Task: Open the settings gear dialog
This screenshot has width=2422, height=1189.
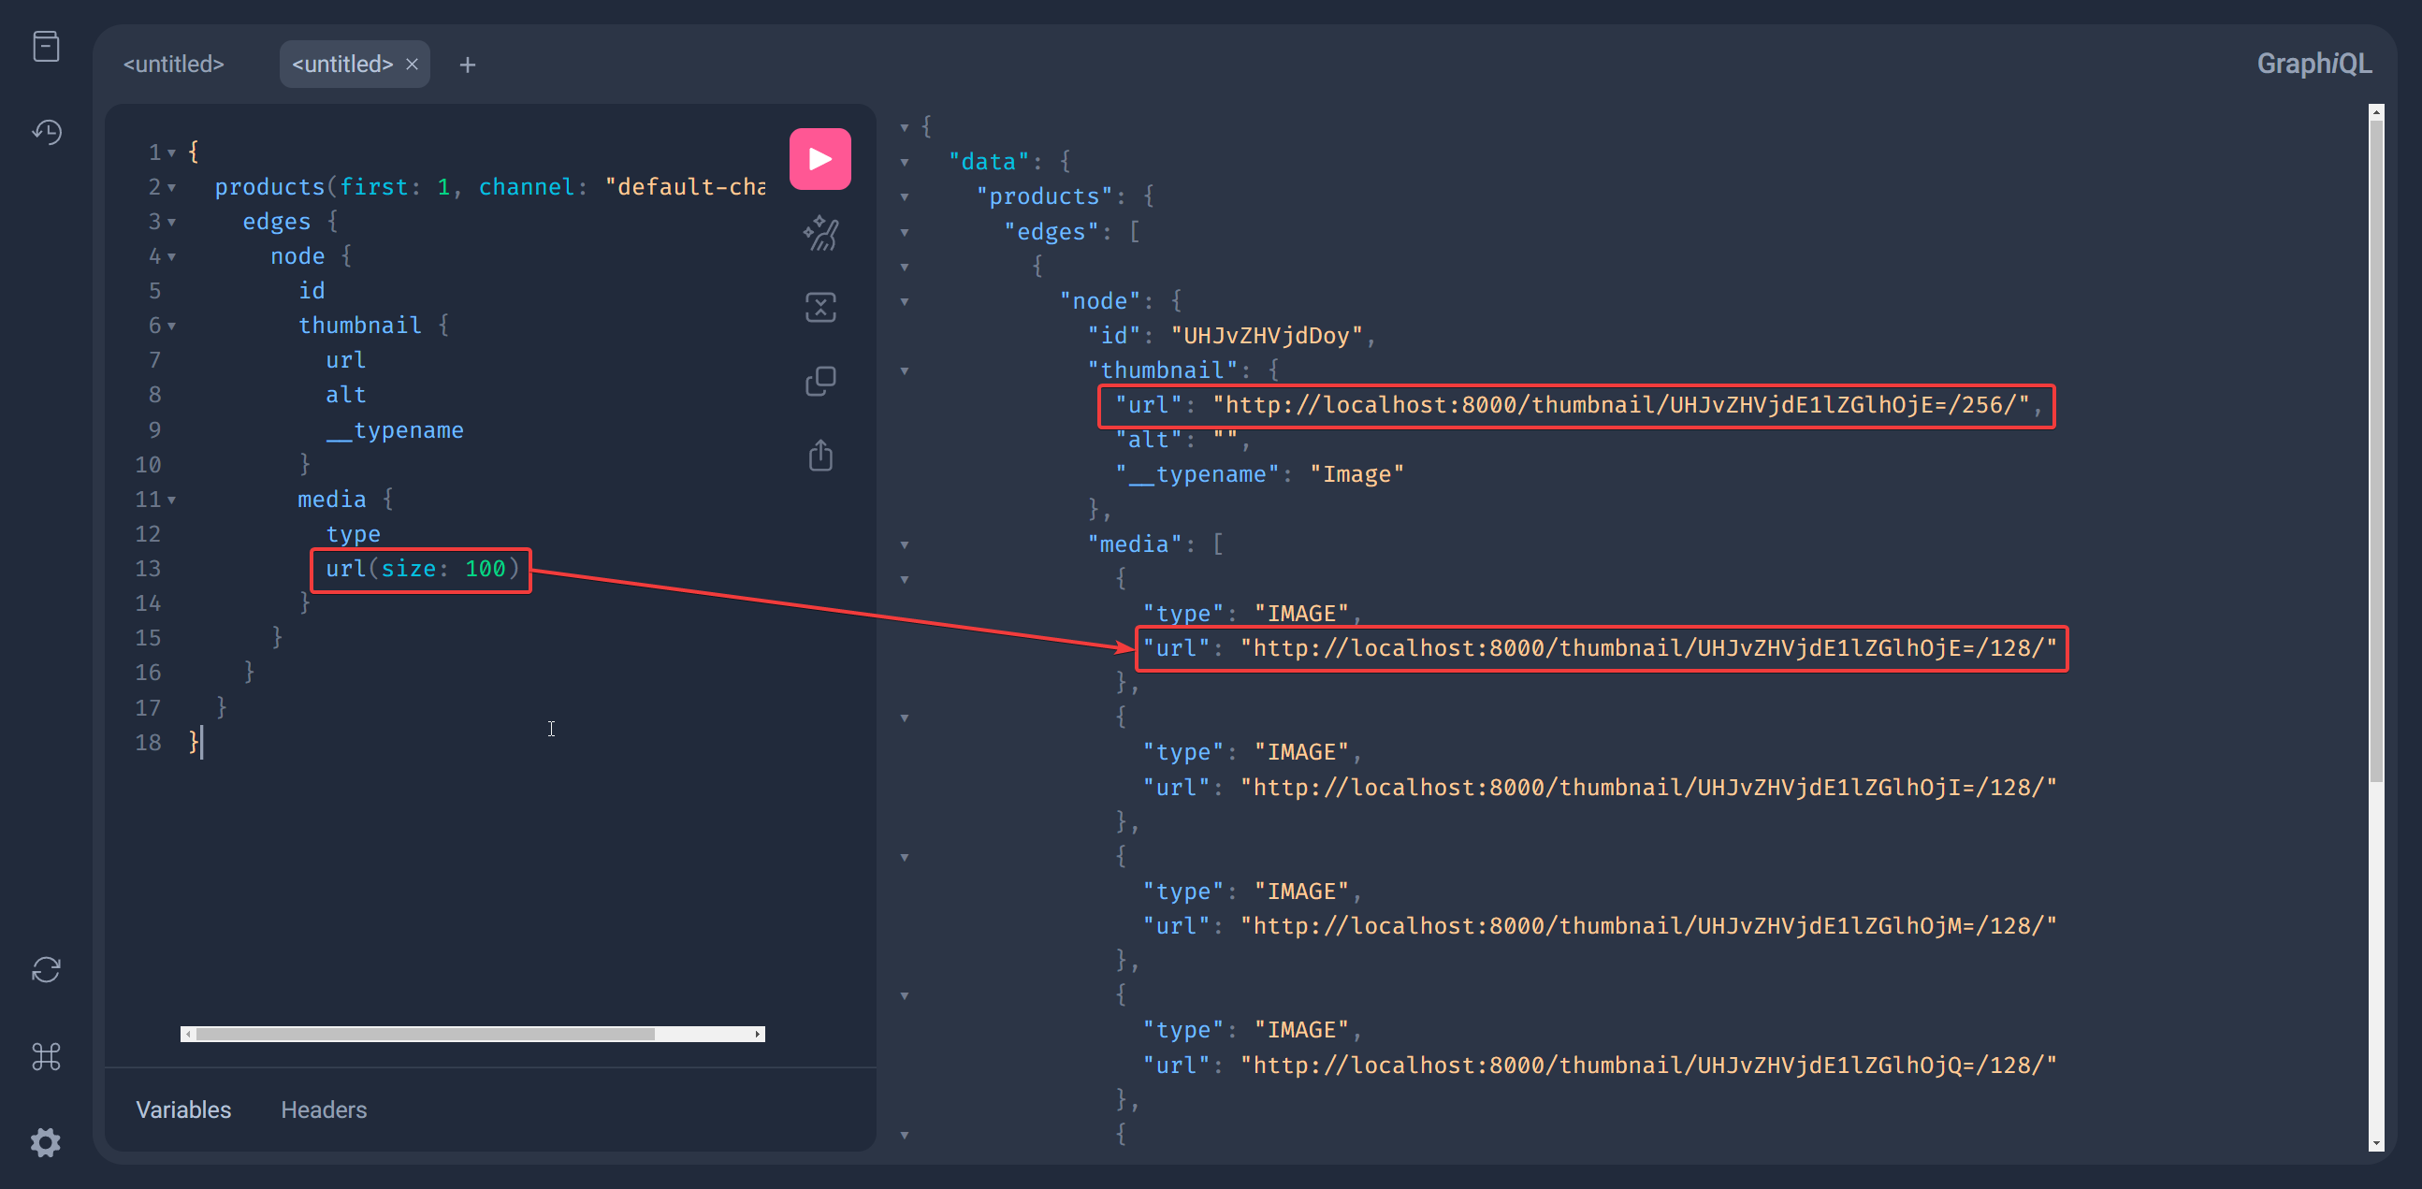Action: pyautogui.click(x=46, y=1142)
